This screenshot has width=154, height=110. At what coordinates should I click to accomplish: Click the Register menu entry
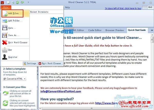[15, 57]
